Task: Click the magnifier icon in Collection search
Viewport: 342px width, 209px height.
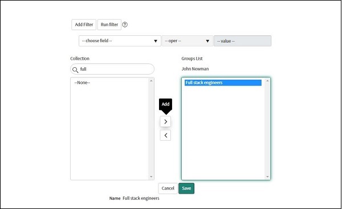Action: (x=75, y=70)
